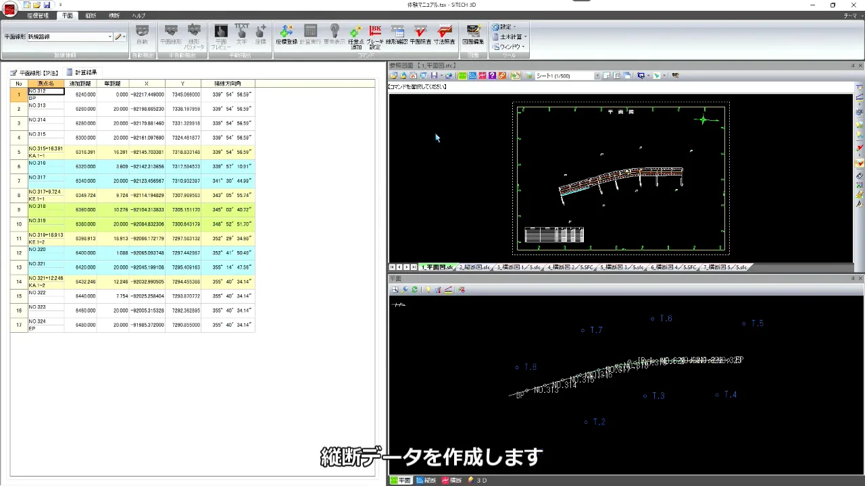
Task: Select the 平面線形【IP法】 tab
Action: [34, 72]
